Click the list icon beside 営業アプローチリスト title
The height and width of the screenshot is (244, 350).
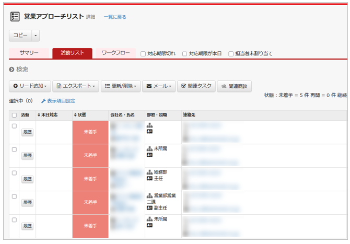coord(15,17)
